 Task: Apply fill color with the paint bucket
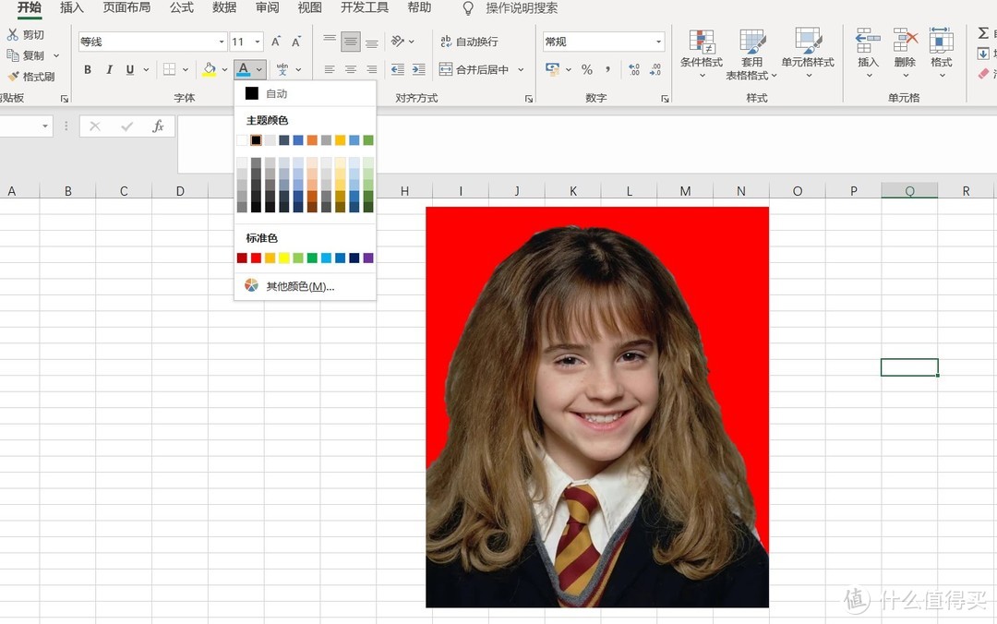click(x=210, y=69)
